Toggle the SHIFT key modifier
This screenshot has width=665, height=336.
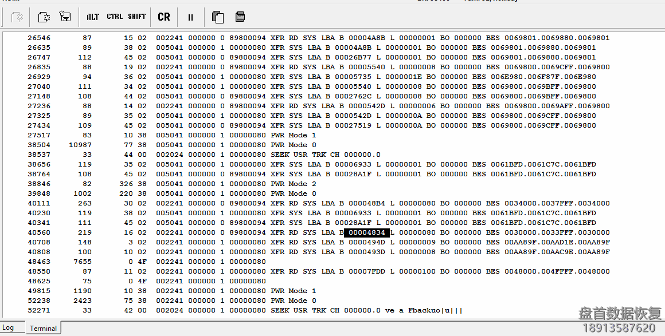pyautogui.click(x=137, y=17)
